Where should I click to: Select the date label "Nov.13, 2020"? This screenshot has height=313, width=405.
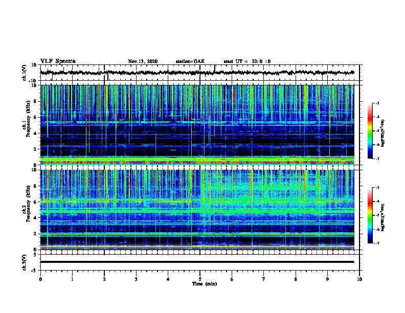coord(143,61)
